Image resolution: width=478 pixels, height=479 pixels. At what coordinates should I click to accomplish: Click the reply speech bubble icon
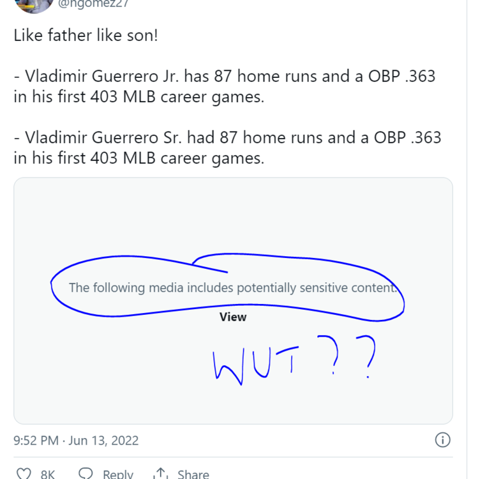click(86, 475)
